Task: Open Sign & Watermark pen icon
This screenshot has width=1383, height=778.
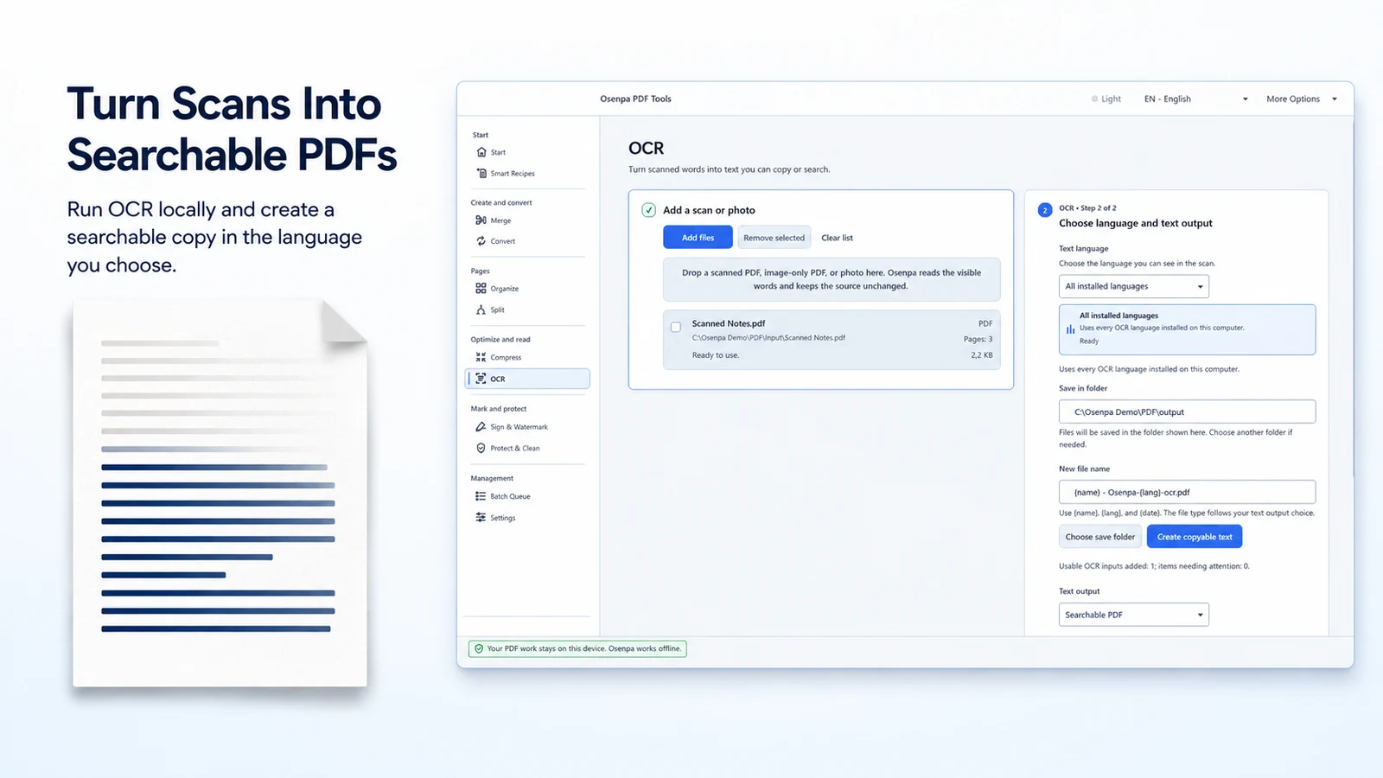Action: [x=481, y=427]
